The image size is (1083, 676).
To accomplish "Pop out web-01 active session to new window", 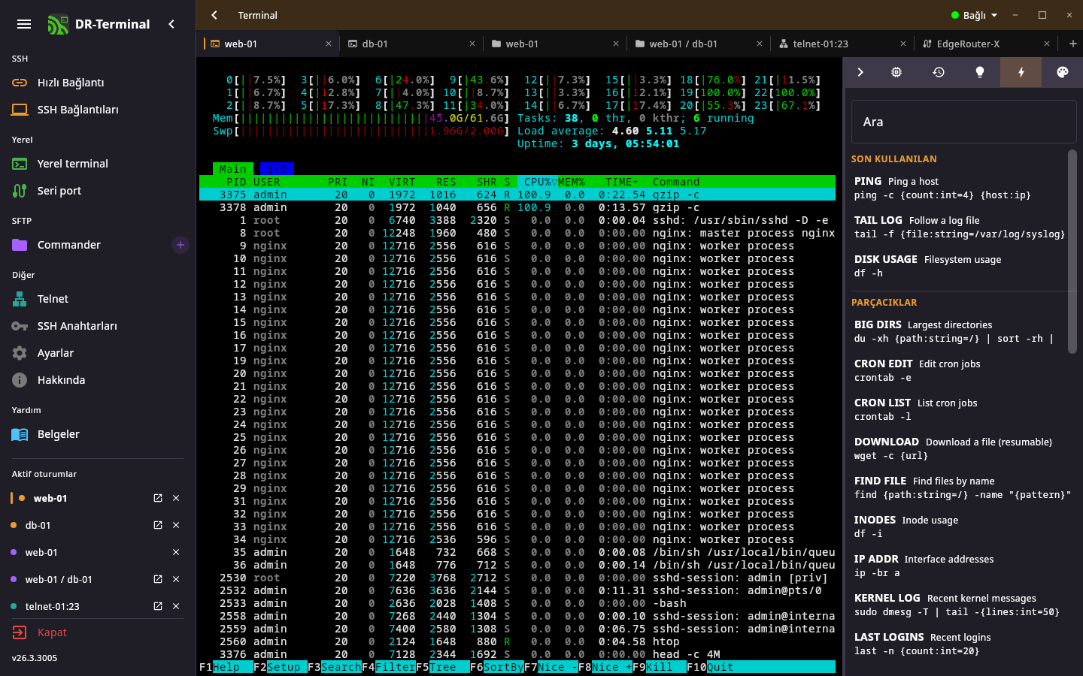I will tap(158, 498).
